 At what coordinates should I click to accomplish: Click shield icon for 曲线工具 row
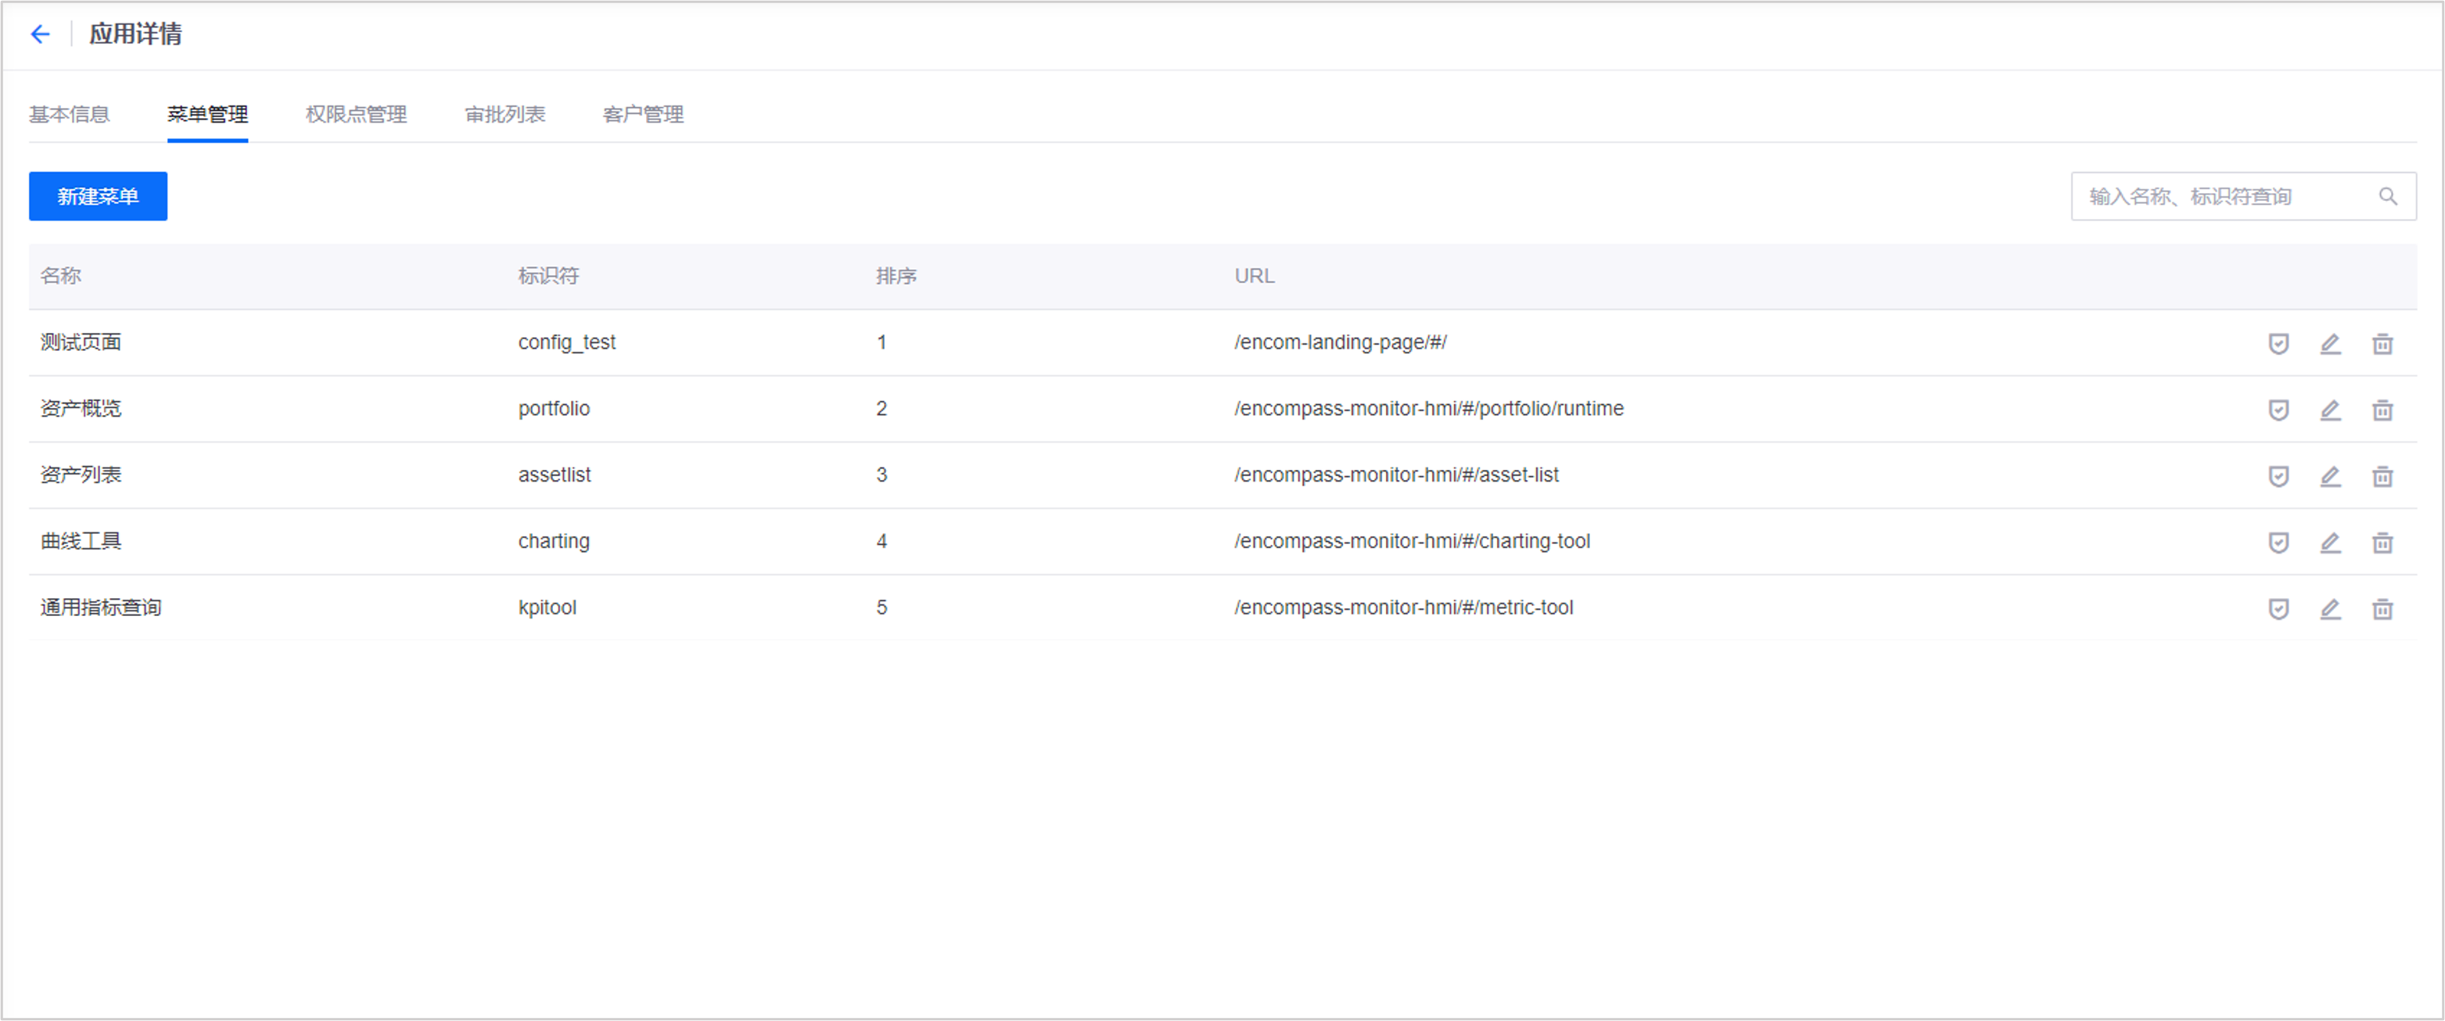(2278, 543)
